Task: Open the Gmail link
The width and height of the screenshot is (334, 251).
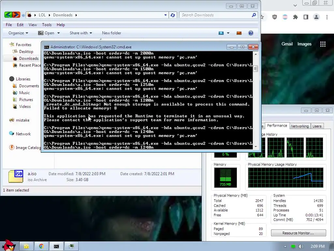Action: [287, 44]
